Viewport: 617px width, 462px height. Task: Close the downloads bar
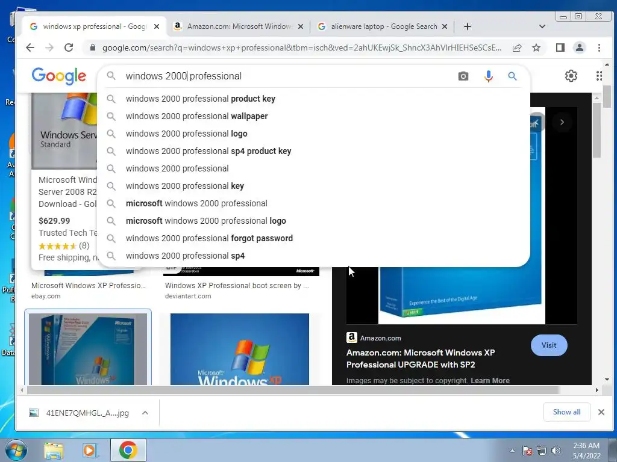pyautogui.click(x=601, y=412)
